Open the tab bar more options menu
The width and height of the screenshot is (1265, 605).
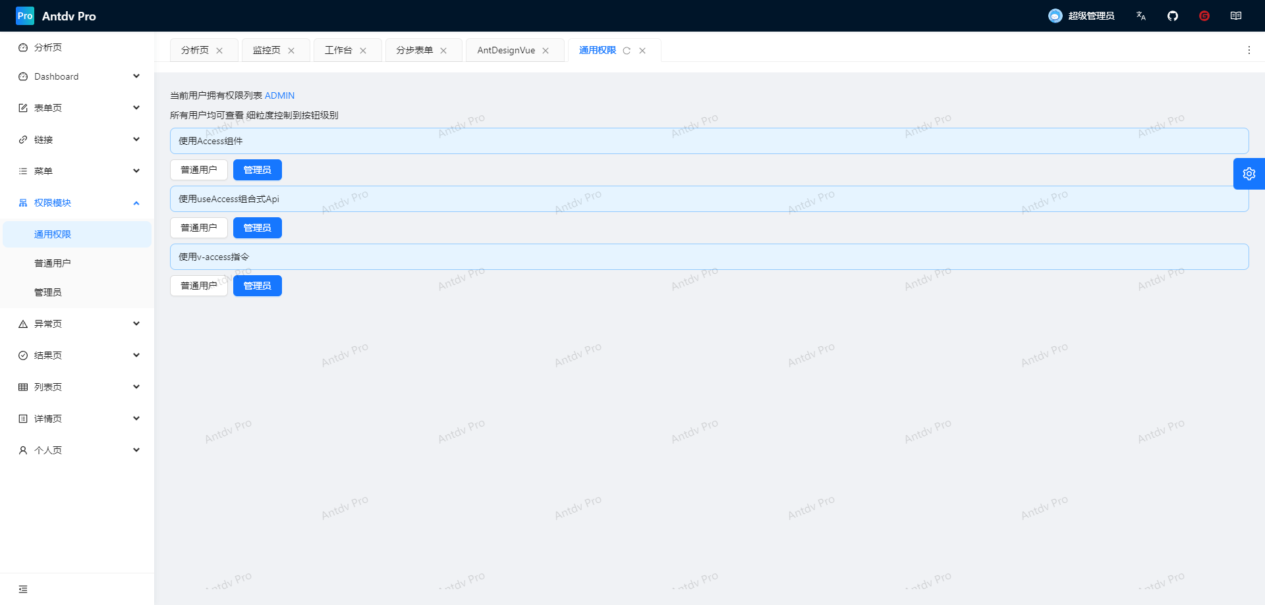(1249, 50)
